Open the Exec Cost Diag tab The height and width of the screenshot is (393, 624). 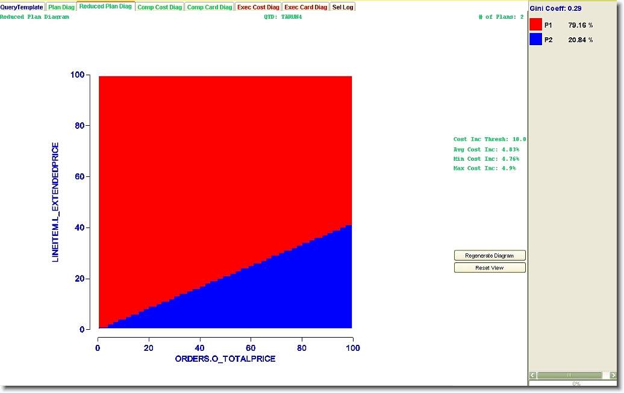click(x=258, y=7)
